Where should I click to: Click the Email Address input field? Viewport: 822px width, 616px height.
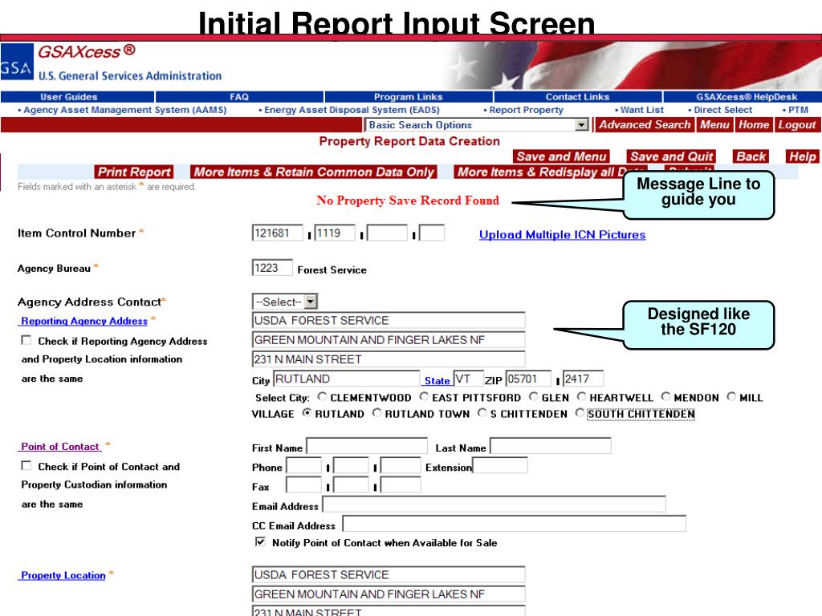pos(494,505)
